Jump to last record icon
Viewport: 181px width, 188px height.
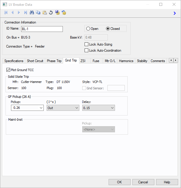[x=25, y=12]
